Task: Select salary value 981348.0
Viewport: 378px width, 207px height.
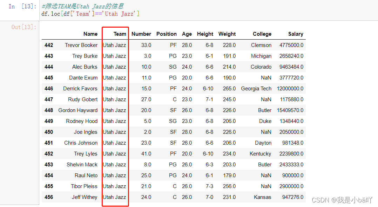Action: click(x=293, y=143)
